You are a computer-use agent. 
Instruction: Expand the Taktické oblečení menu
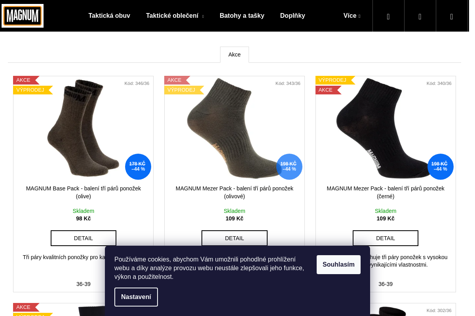click(175, 16)
